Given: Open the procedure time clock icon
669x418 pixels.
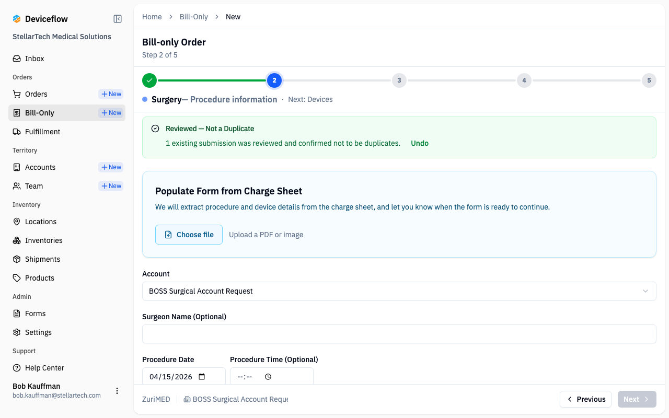Looking at the screenshot, I should [x=268, y=377].
